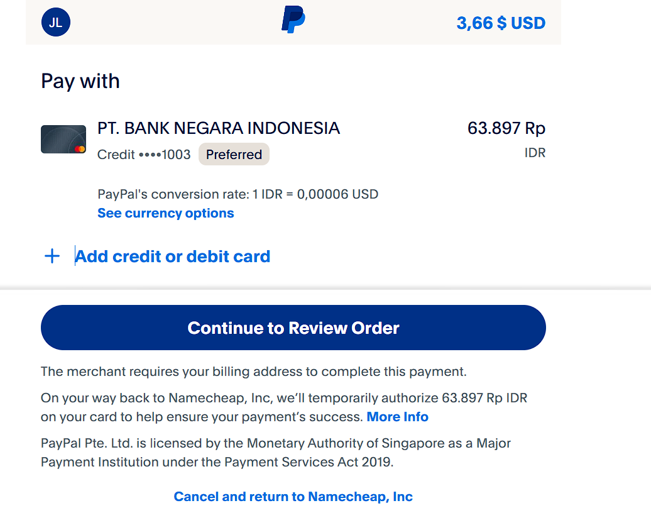Click the billing address requirement notice

click(253, 372)
